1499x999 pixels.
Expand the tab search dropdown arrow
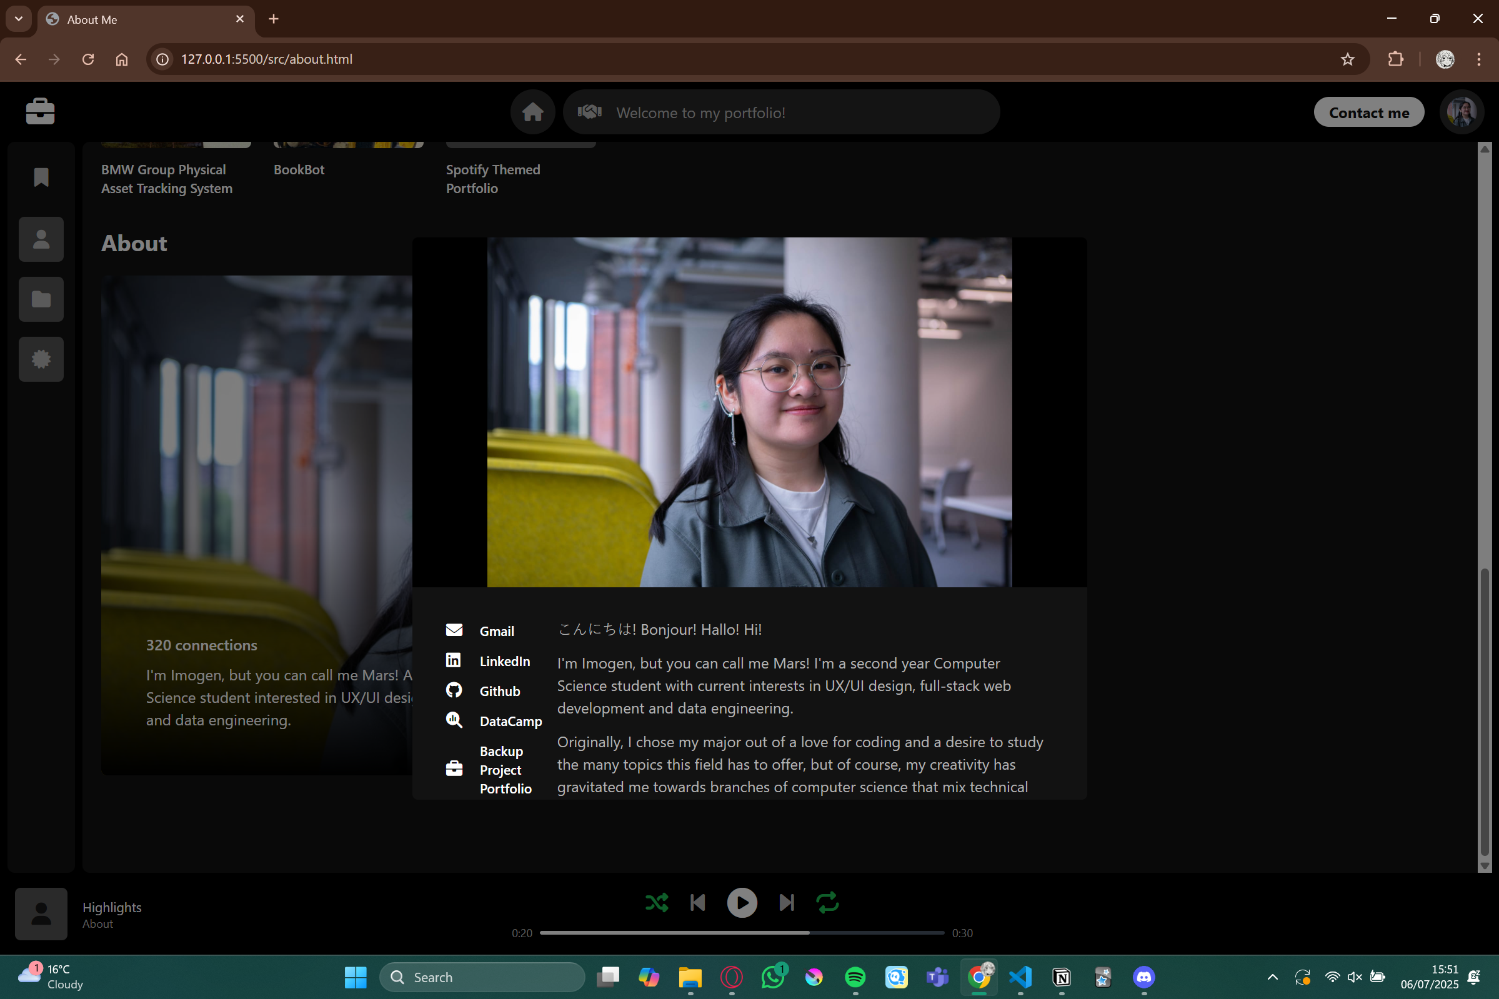19,19
